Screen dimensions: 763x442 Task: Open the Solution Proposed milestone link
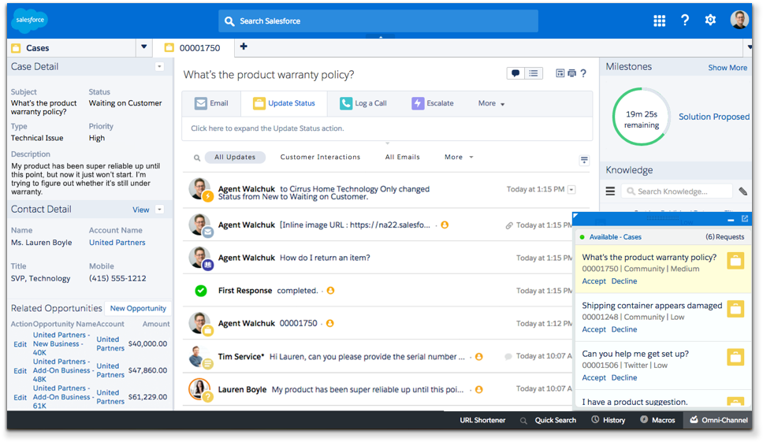click(x=714, y=117)
